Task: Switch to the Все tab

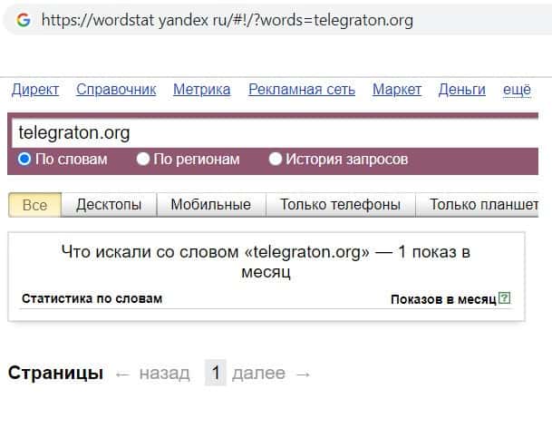Action: 34,205
